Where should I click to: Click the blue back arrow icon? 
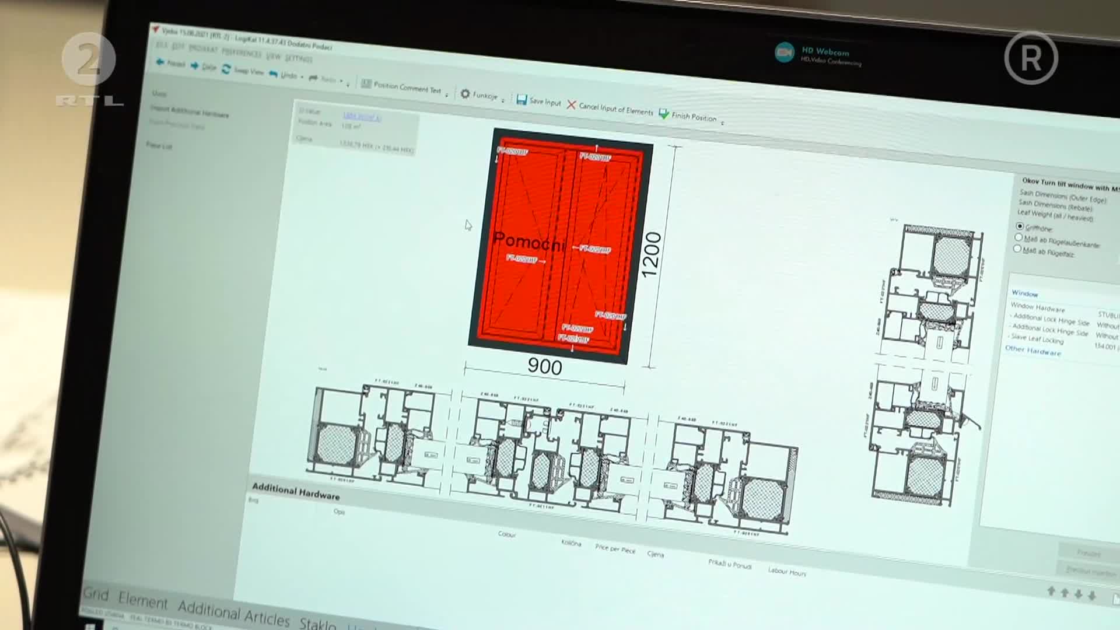[160, 62]
